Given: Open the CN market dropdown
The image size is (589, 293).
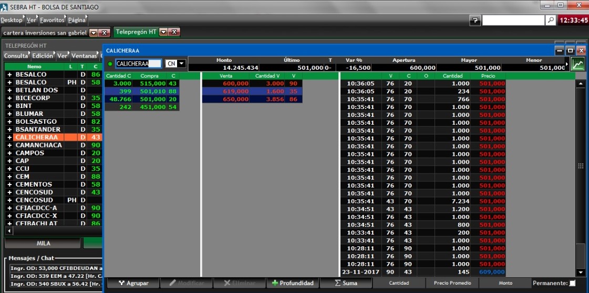Looking at the screenshot, I should [x=182, y=64].
